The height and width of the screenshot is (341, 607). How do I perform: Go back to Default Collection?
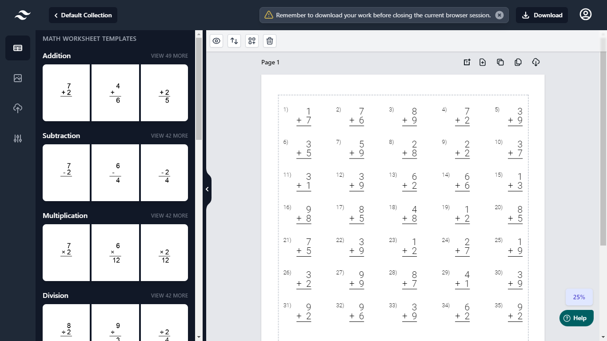[83, 15]
